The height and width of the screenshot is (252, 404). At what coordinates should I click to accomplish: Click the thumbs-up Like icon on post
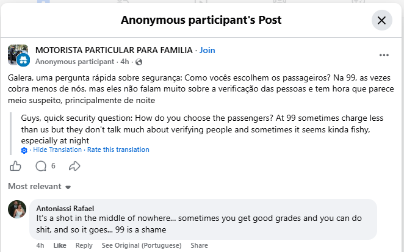pyautogui.click(x=16, y=166)
